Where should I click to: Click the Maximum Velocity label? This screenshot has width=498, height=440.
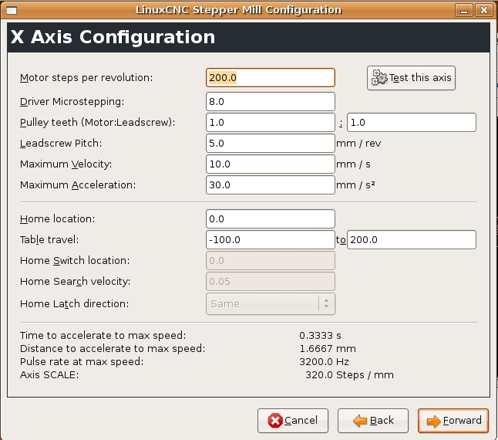[x=66, y=164]
